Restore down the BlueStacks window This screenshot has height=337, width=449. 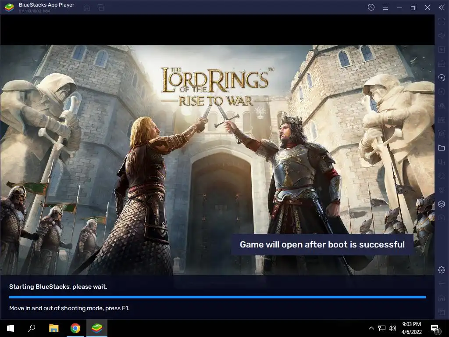click(413, 7)
